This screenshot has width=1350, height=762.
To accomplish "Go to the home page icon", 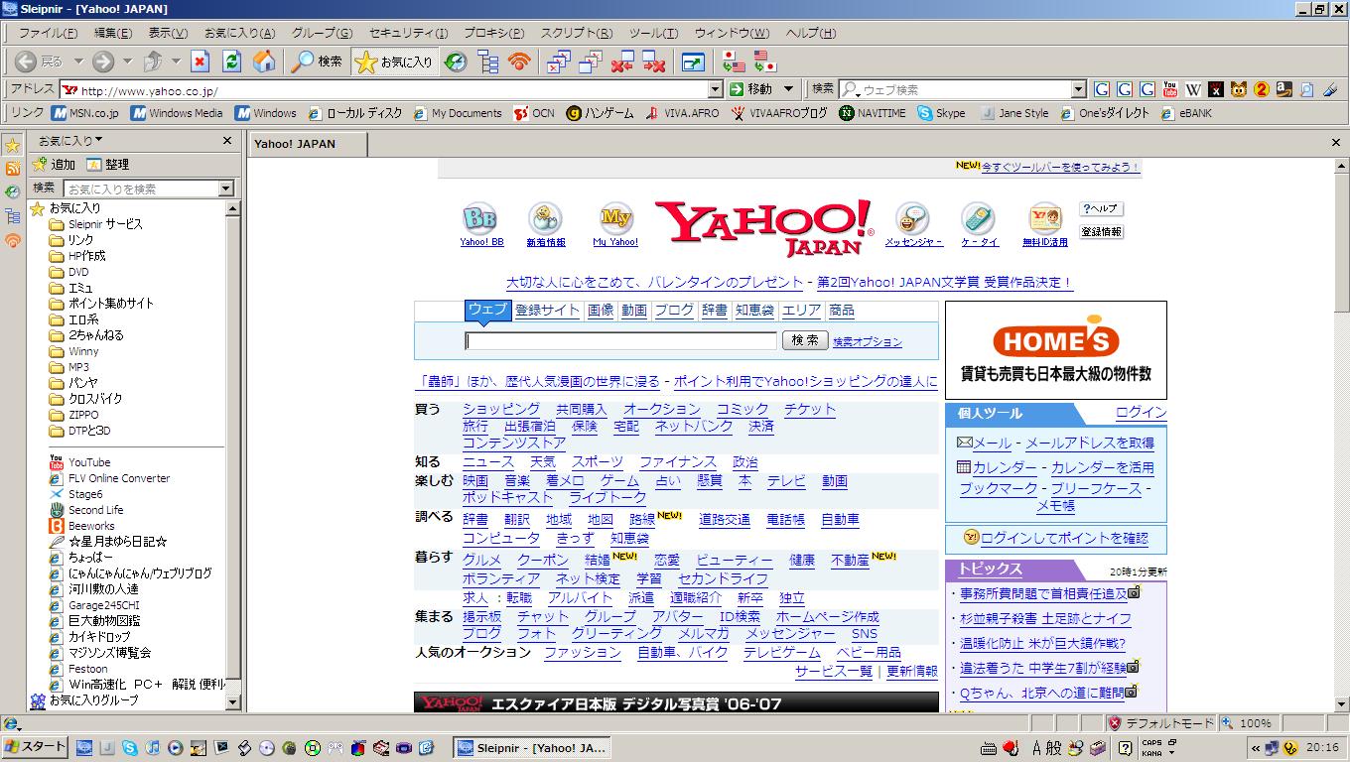I will [263, 62].
